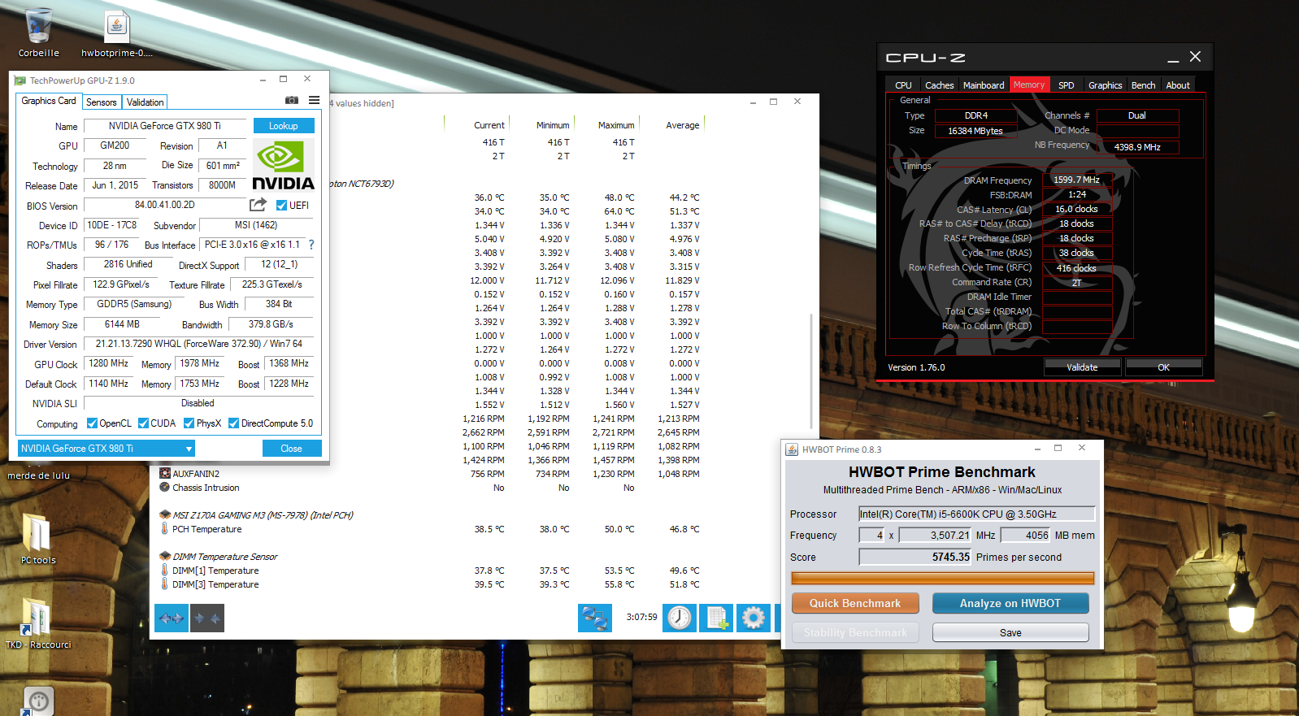Viewport: 1299px width, 716px height.
Task: Click Validate button in CPU-Z
Action: click(x=1082, y=367)
